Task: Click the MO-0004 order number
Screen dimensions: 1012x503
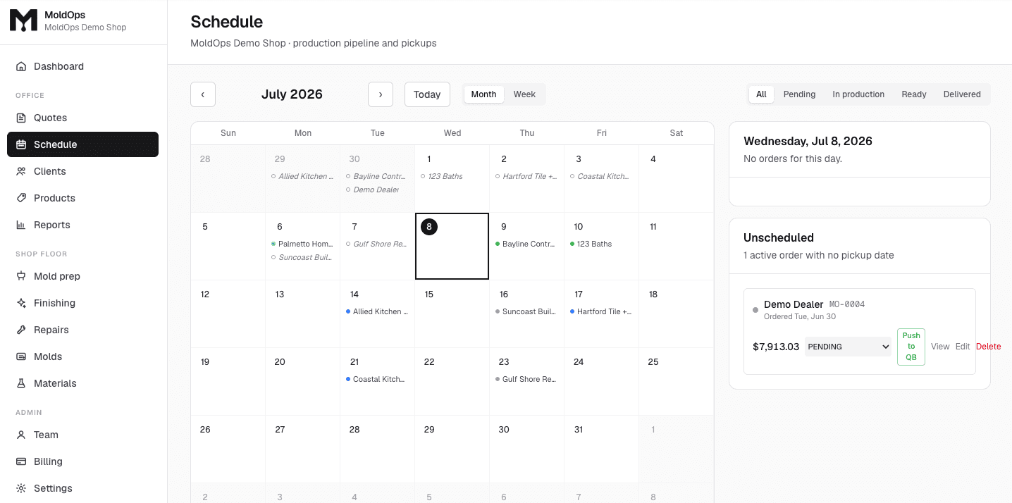Action: (847, 304)
